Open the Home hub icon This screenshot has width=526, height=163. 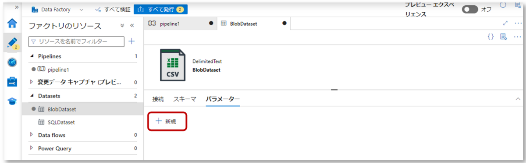pos(12,23)
